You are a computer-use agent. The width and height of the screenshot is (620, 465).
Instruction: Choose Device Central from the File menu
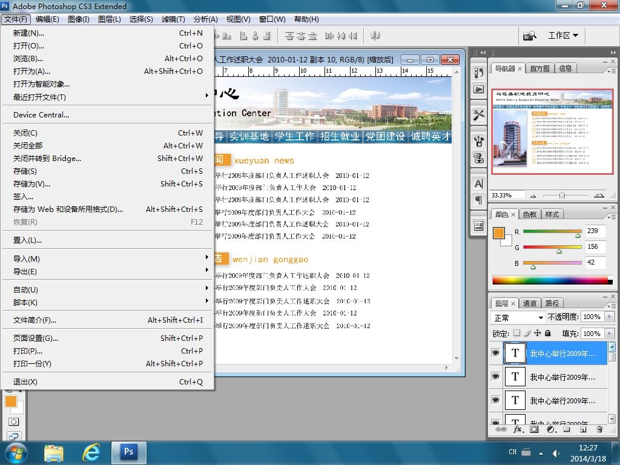pos(108,115)
